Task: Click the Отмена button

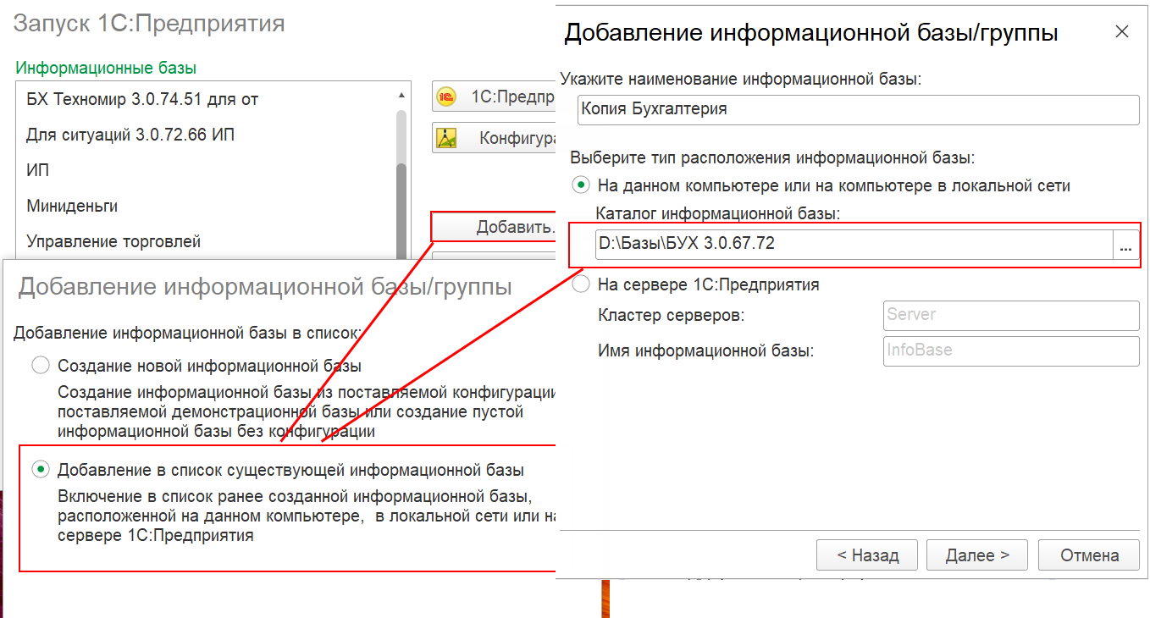Action: [1089, 555]
